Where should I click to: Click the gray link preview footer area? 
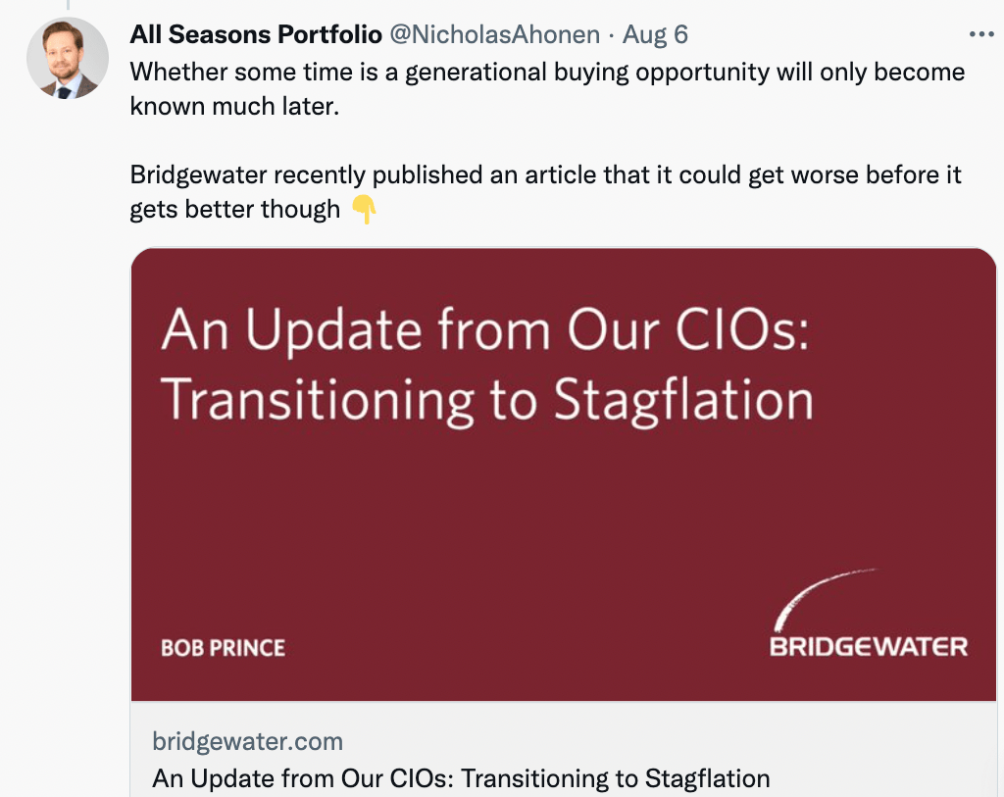(564, 749)
